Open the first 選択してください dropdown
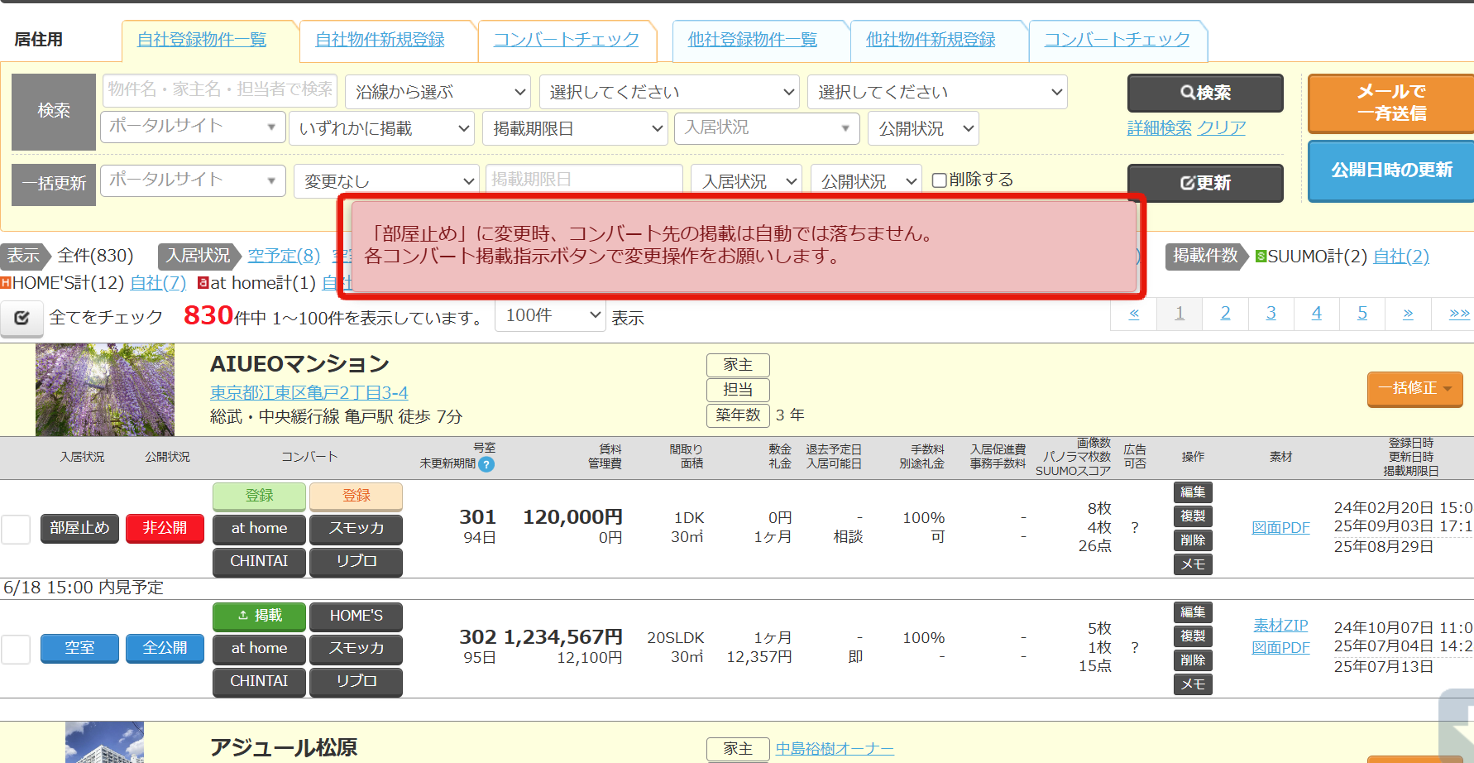This screenshot has height=763, width=1474. pos(669,92)
